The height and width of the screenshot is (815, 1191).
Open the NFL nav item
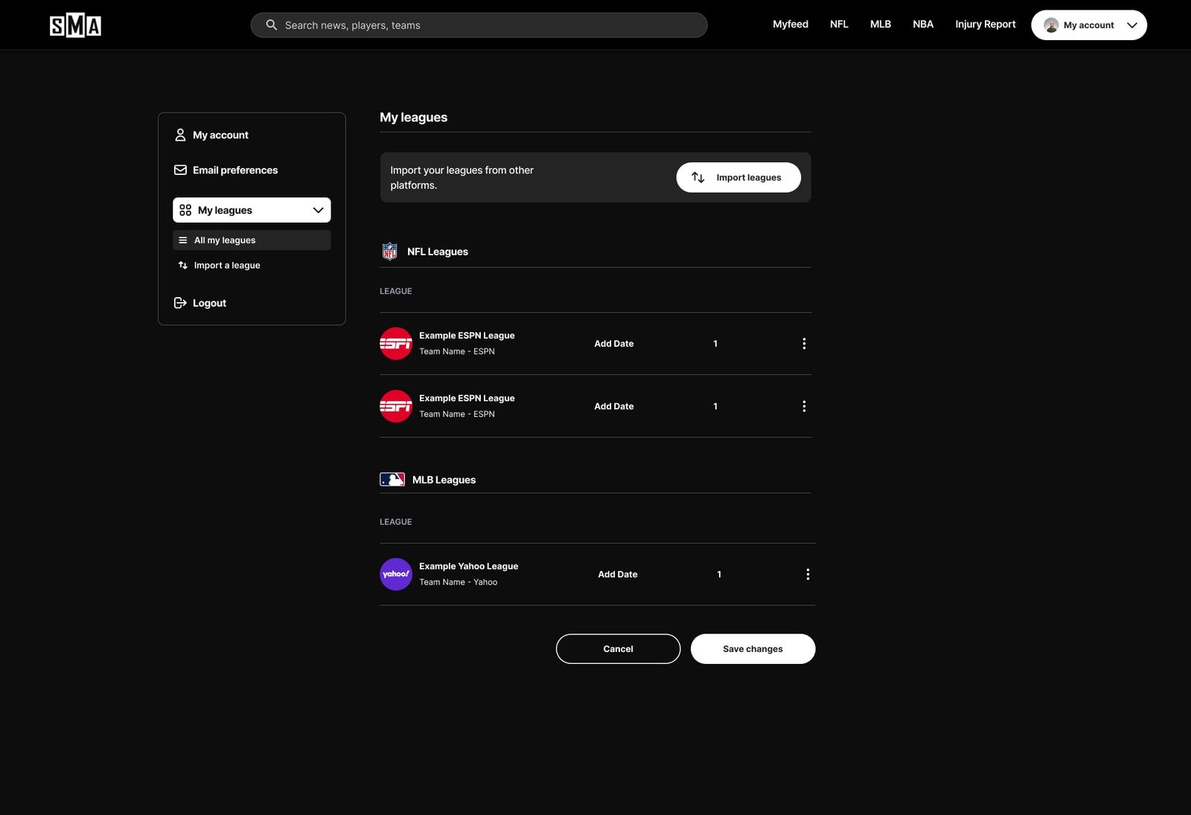coord(839,24)
